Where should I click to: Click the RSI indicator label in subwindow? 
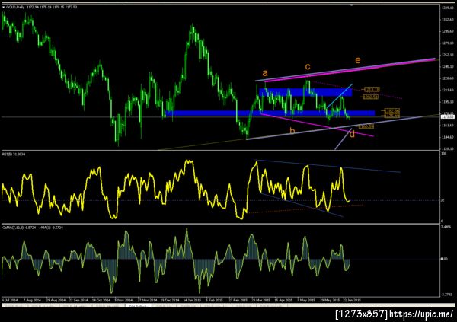click(14, 154)
